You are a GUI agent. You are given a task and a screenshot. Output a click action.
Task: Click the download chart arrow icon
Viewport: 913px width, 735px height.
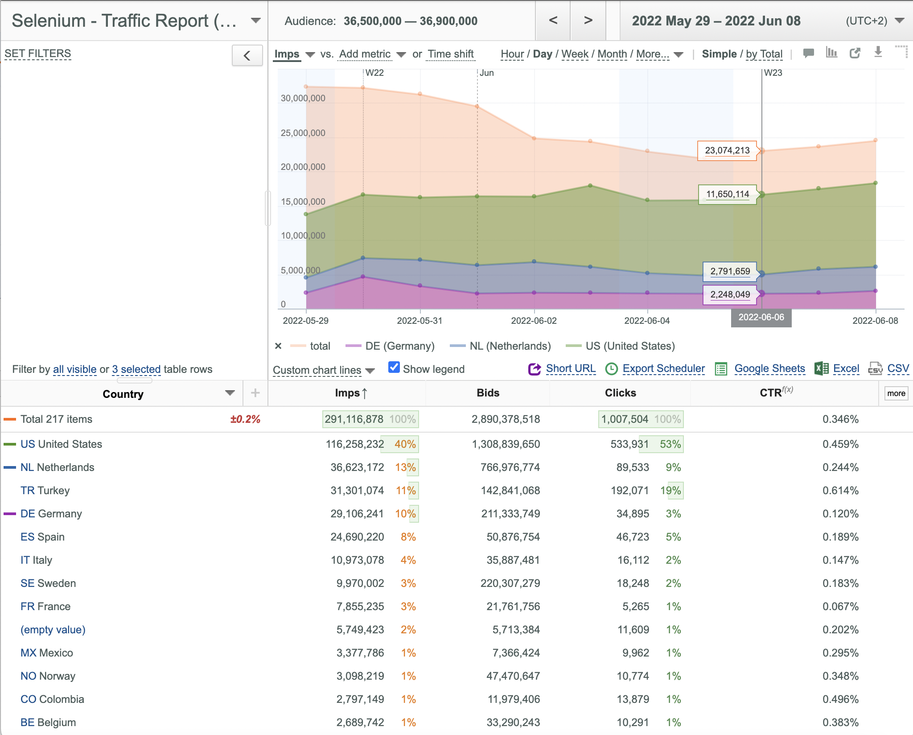878,52
